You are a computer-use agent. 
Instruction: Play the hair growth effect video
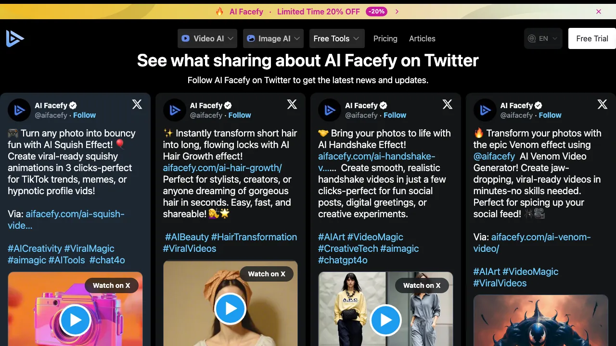click(230, 309)
